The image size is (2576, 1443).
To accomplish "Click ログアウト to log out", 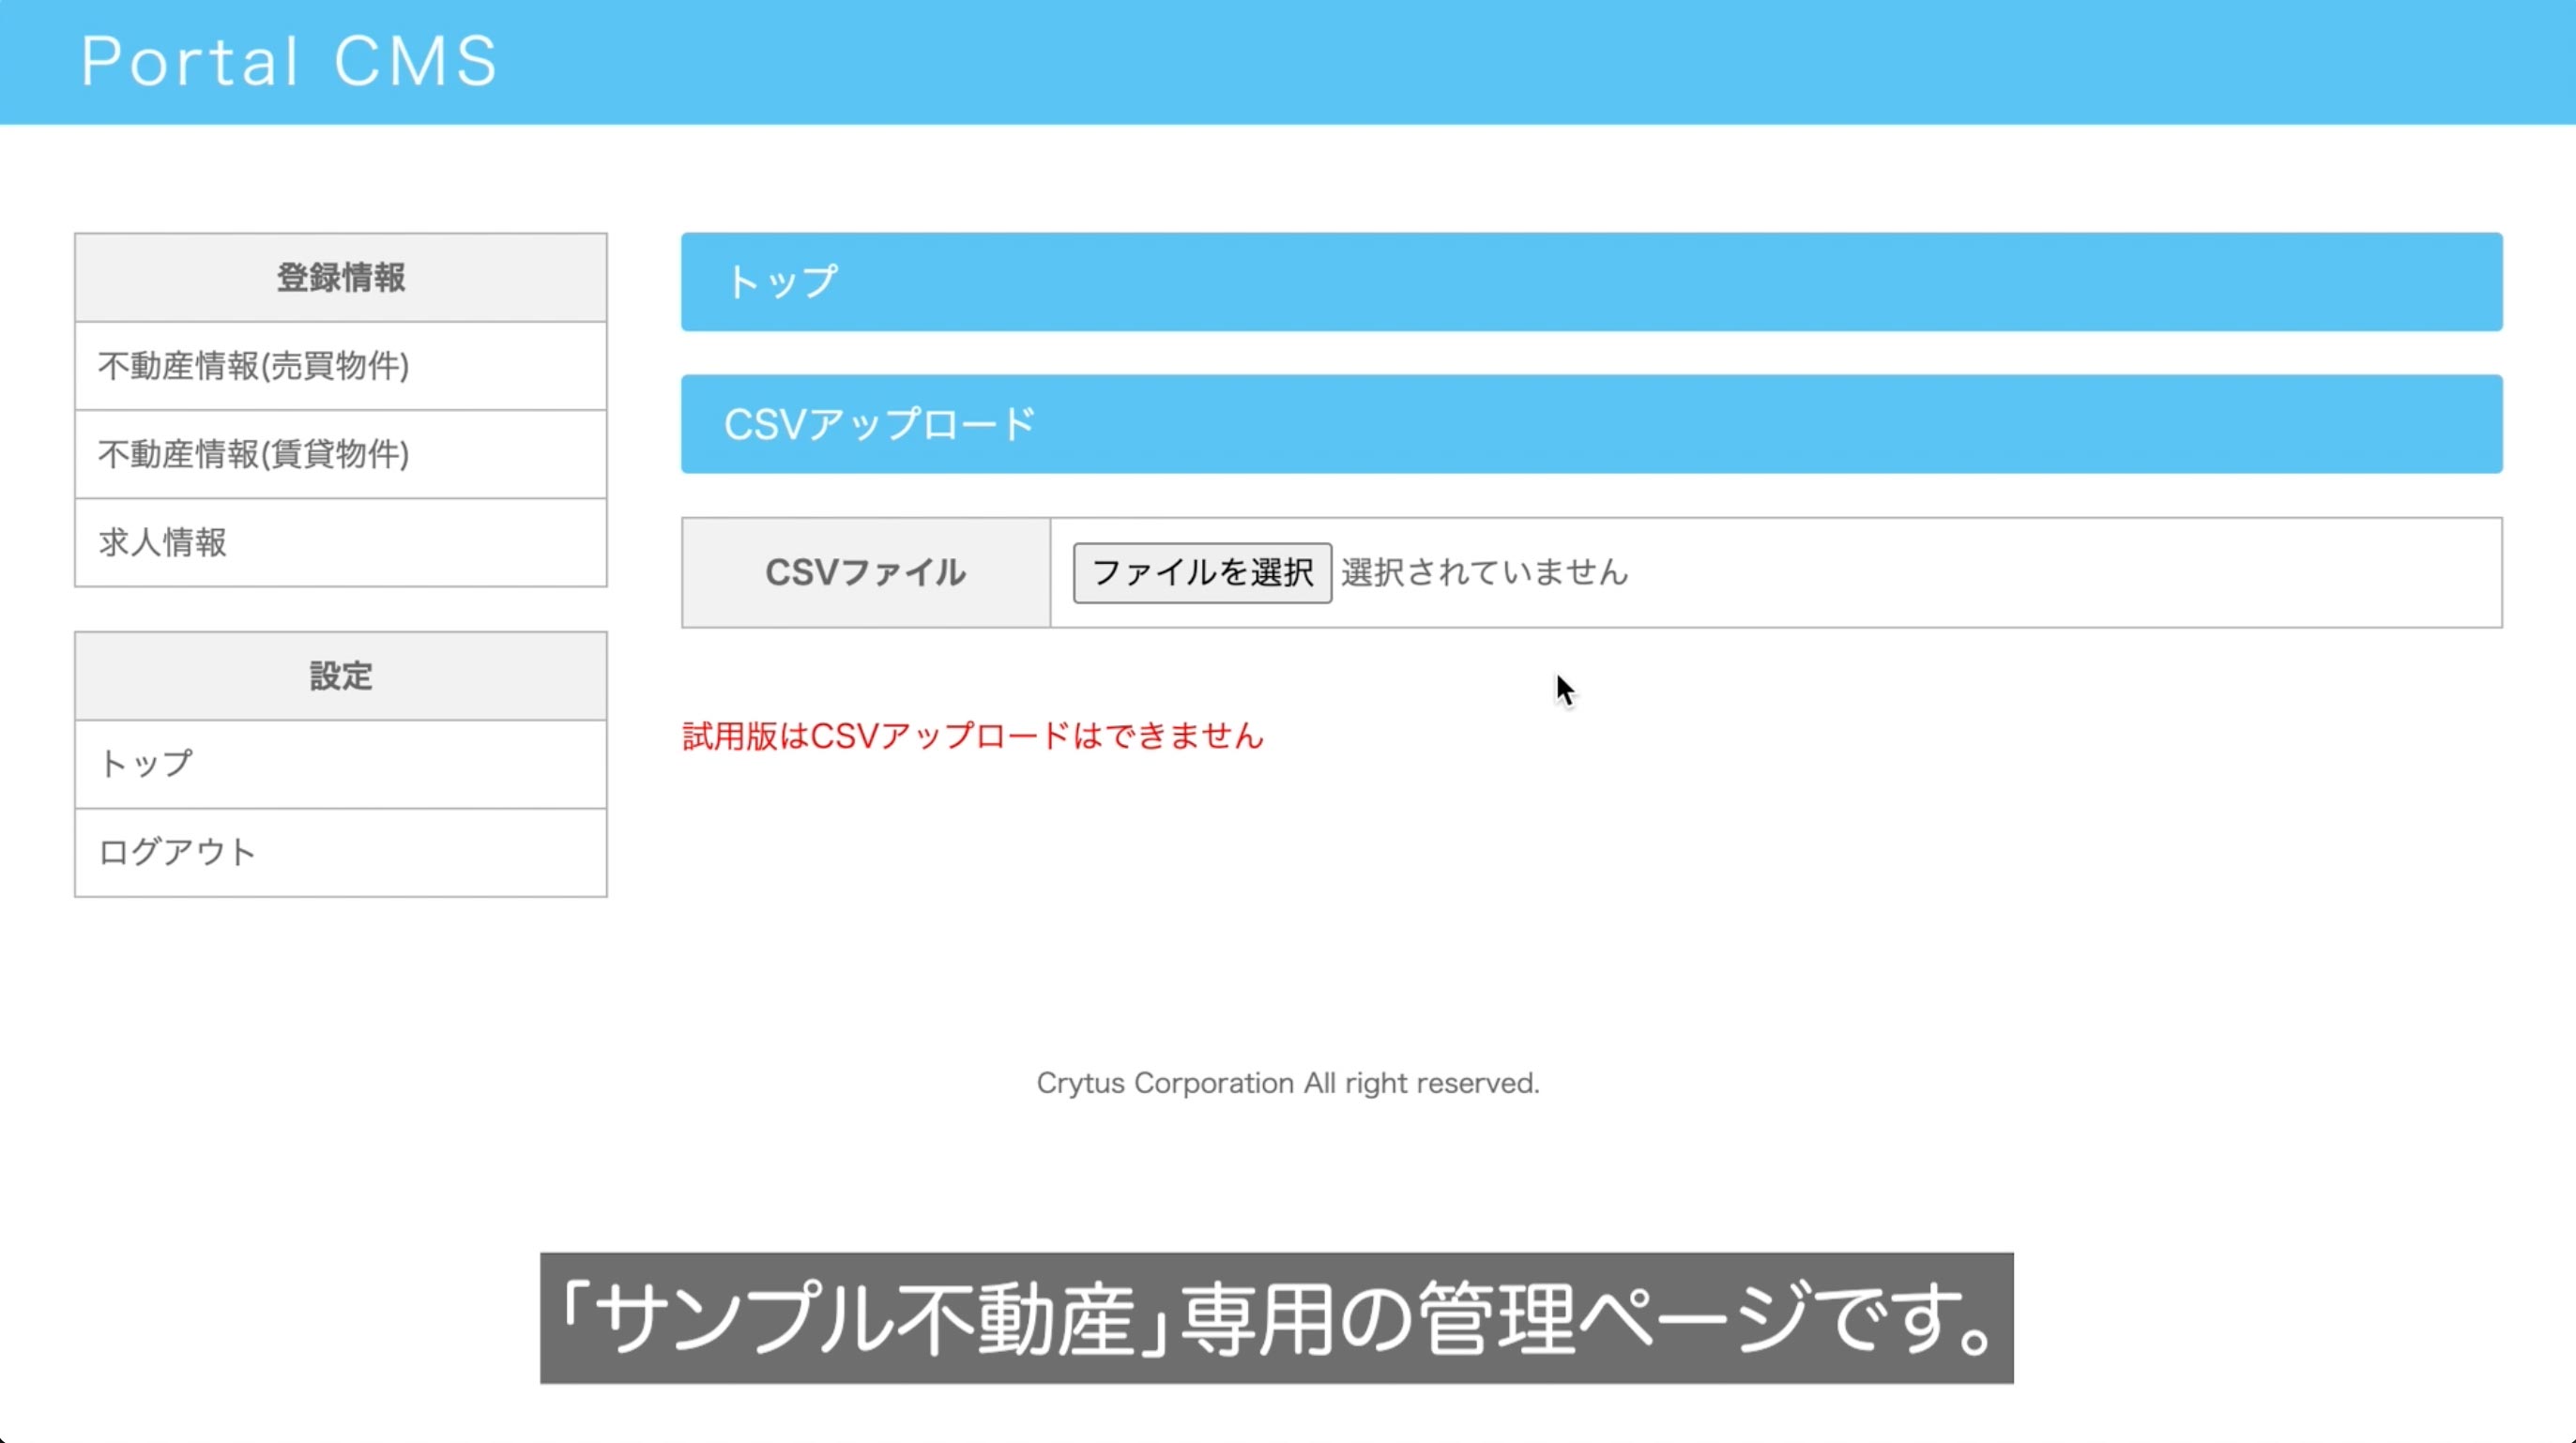I will pyautogui.click(x=177, y=852).
